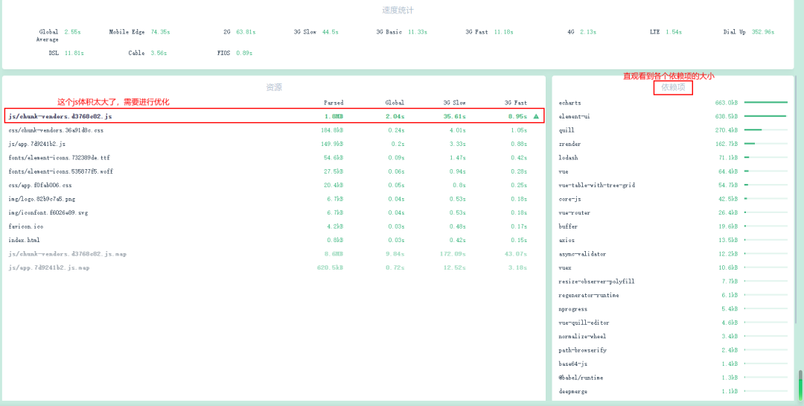The height and width of the screenshot is (406, 804).
Task: Click the 资源 section heading
Action: (274, 87)
